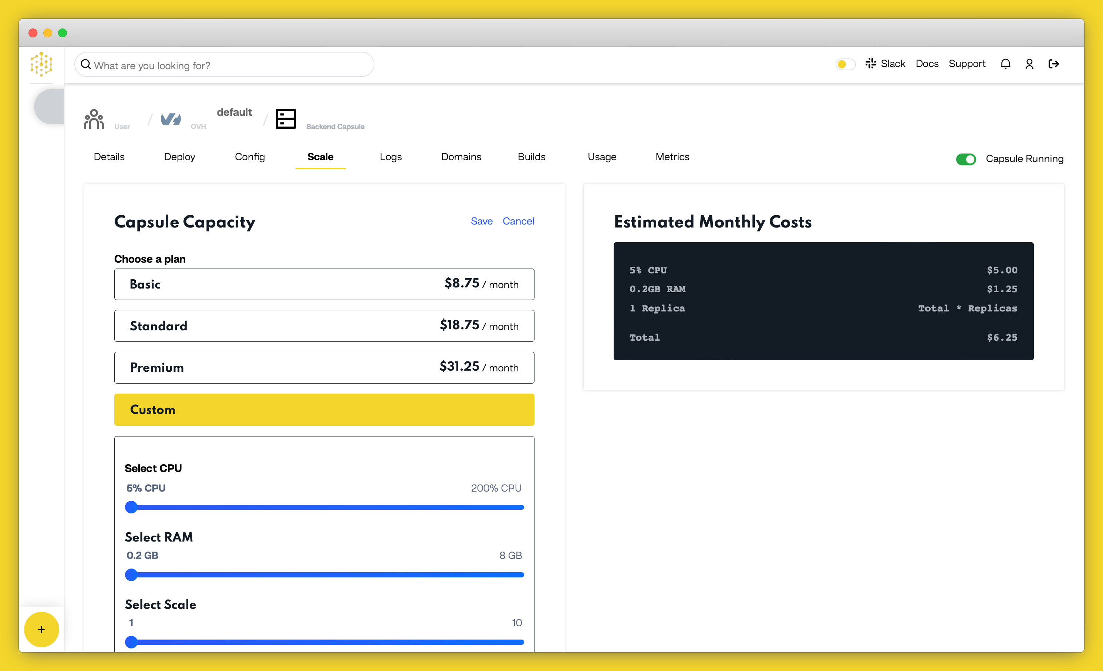The image size is (1103, 671).
Task: Click the Backend Capsule server icon
Action: pyautogui.click(x=286, y=119)
